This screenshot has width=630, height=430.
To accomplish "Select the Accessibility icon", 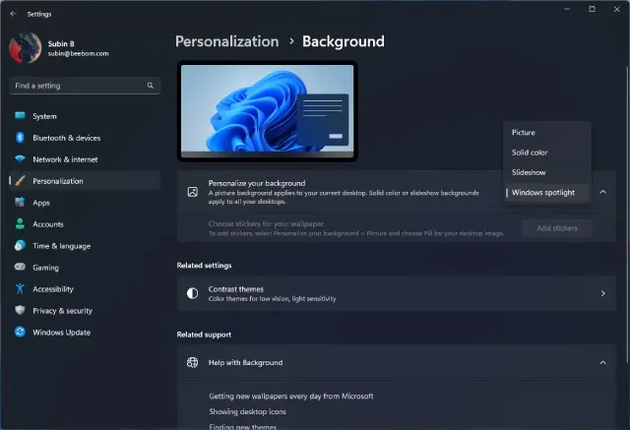I will [20, 289].
